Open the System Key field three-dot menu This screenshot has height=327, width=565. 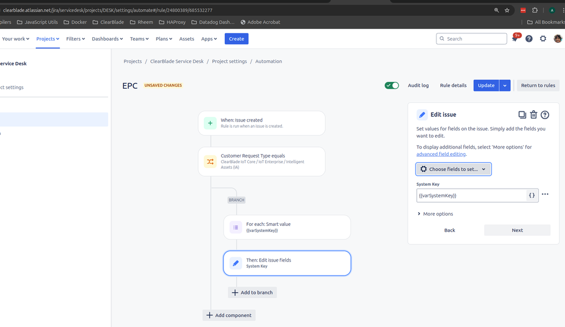point(545,194)
